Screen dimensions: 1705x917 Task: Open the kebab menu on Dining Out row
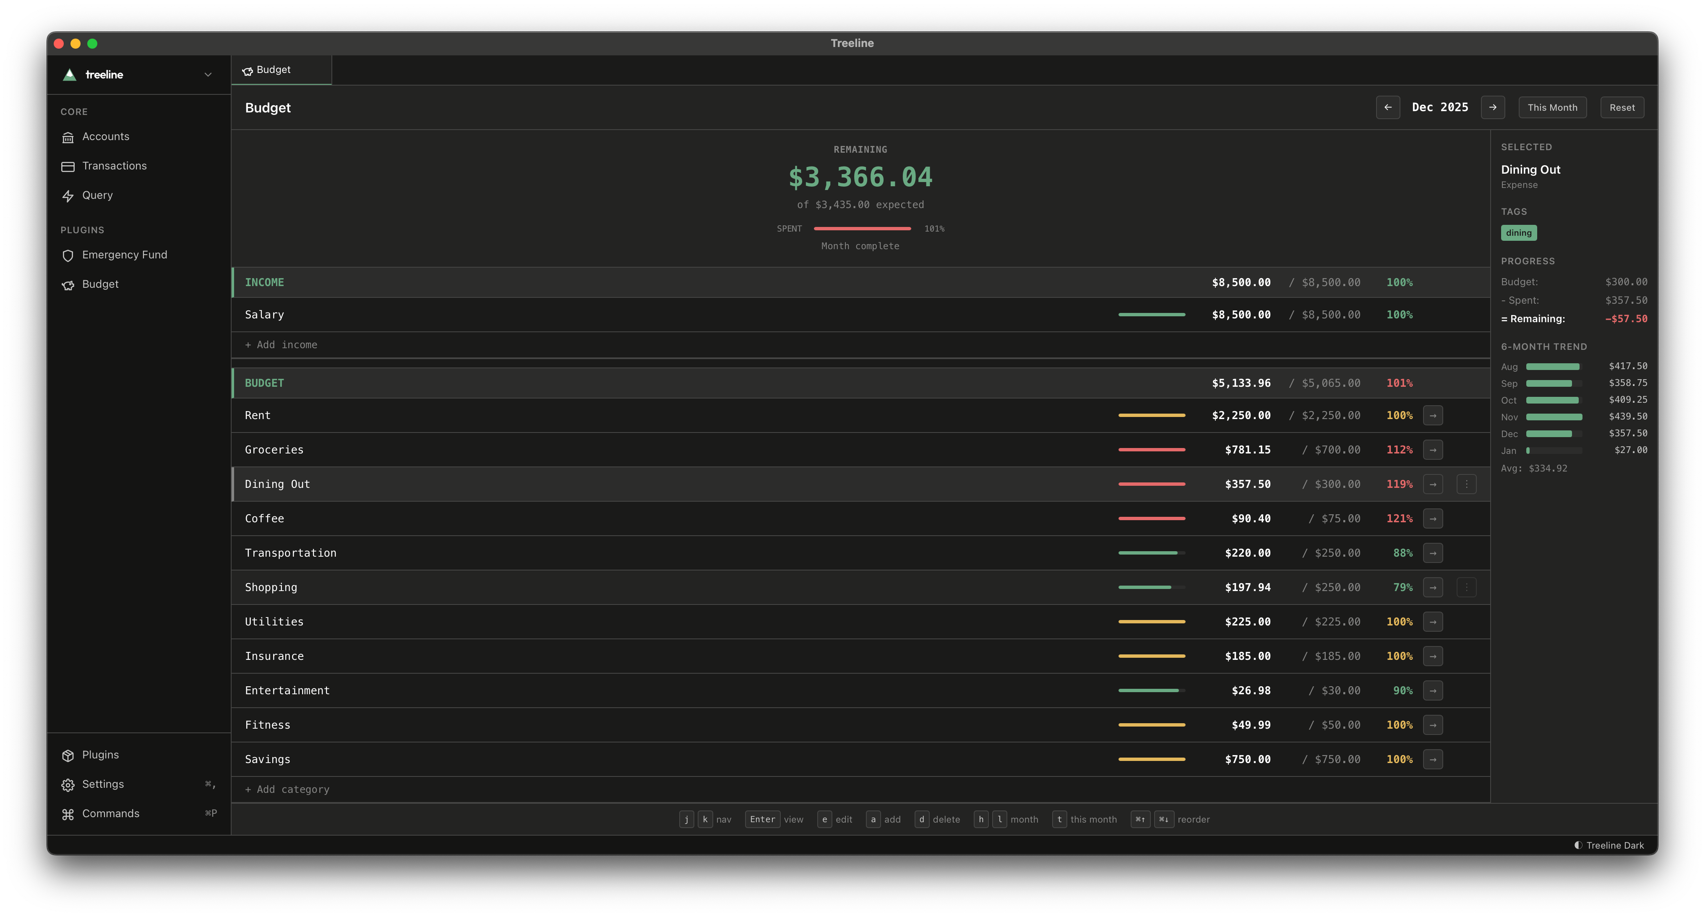(1466, 484)
